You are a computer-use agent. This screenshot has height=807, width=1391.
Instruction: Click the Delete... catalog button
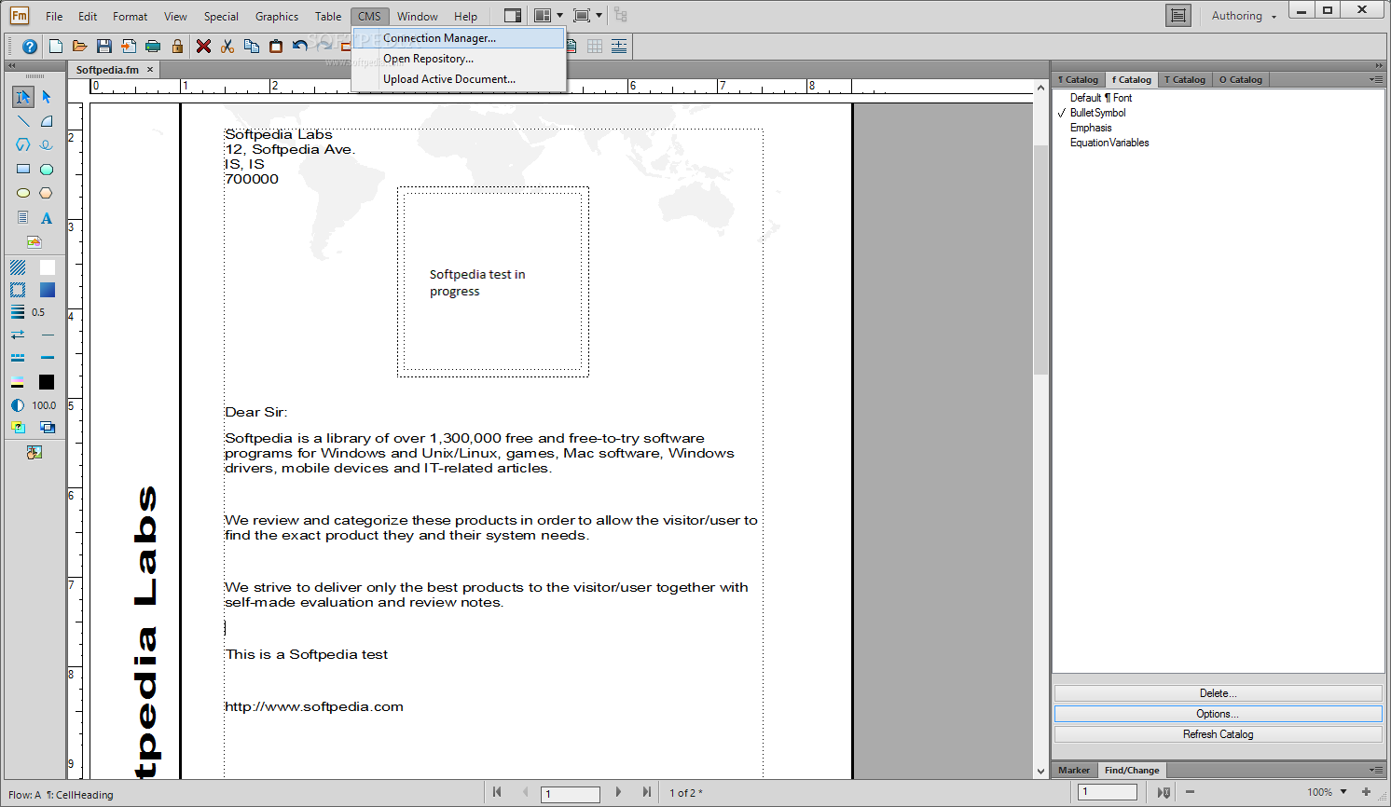[1218, 693]
